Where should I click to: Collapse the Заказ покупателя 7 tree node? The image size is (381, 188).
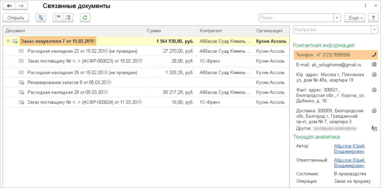8,41
